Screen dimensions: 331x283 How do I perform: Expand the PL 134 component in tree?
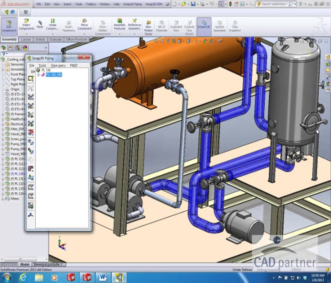[3, 194]
